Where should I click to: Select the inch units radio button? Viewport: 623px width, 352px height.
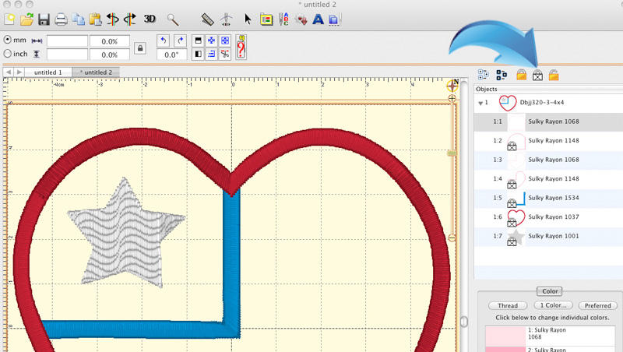8,53
